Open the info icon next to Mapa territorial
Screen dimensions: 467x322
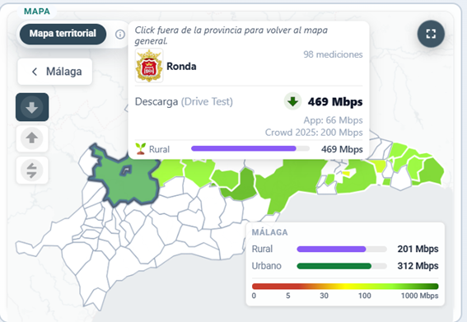(120, 35)
